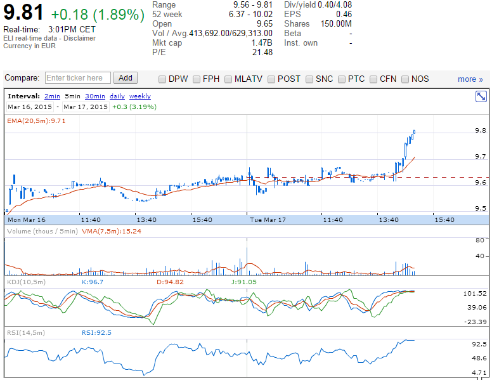
Task: Check the POST ticker box
Action: pos(271,79)
